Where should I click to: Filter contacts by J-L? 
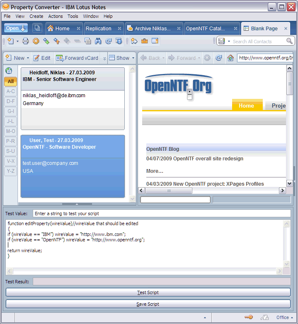(11, 121)
